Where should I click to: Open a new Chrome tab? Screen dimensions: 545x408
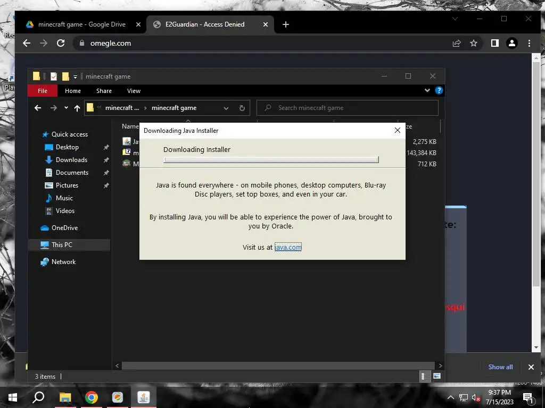pos(286,24)
